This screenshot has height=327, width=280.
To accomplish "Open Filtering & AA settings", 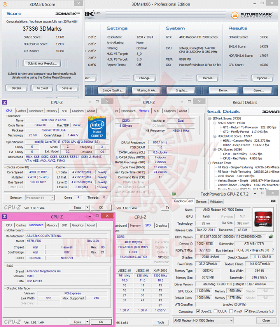I will [147, 90].
